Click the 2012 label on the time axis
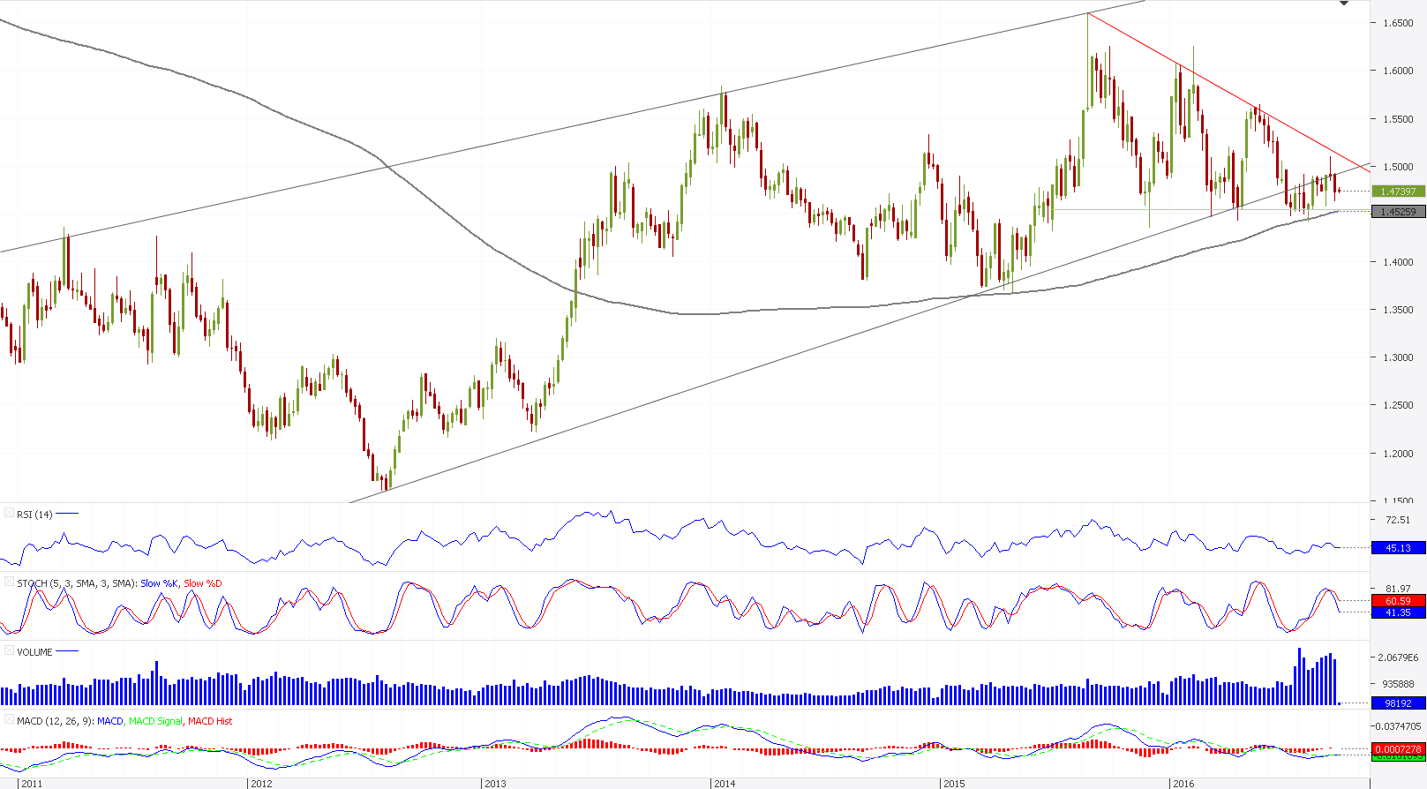This screenshot has width=1427, height=789. click(261, 784)
